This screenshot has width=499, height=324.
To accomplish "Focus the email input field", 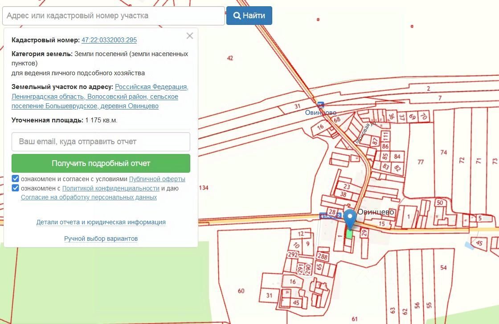I will point(101,142).
